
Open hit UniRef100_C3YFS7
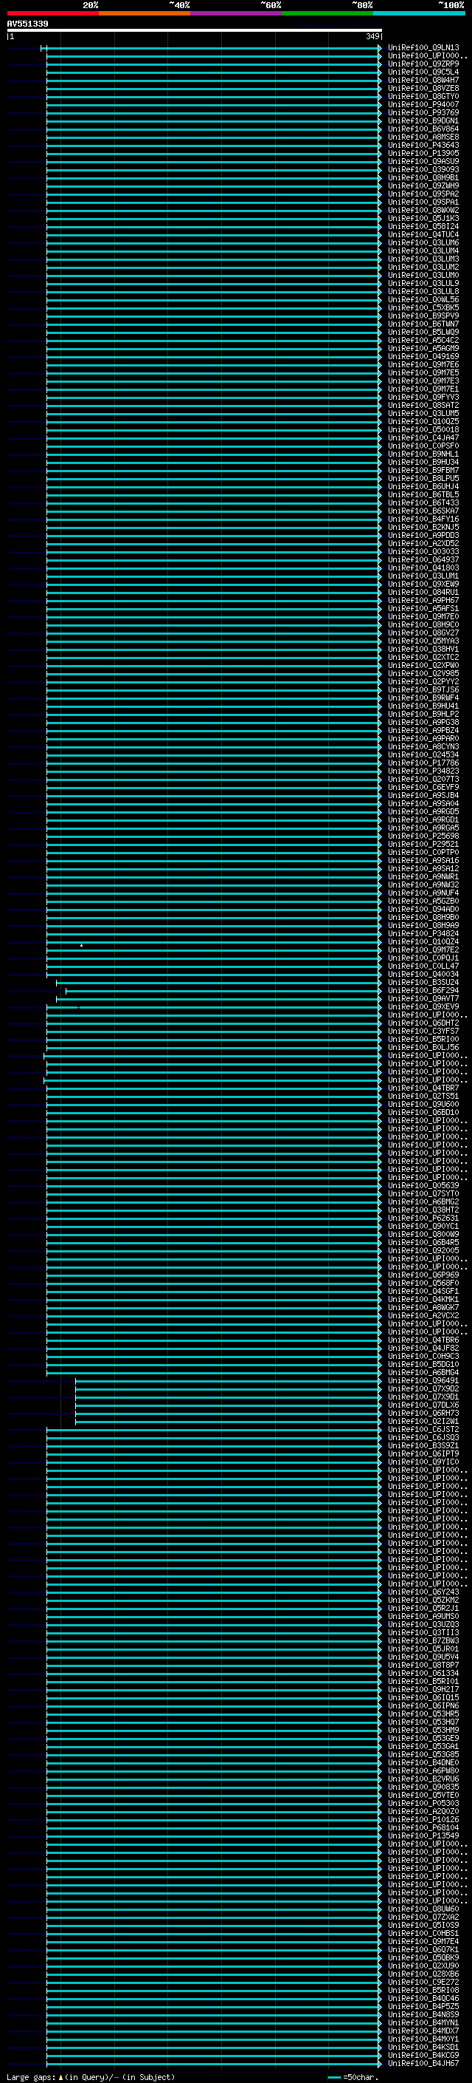(423, 1031)
